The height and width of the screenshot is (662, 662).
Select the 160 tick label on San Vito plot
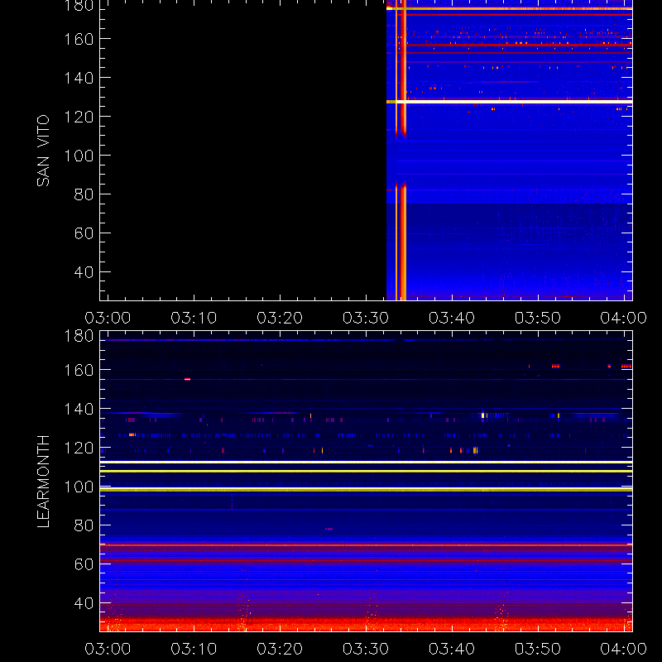pyautogui.click(x=79, y=39)
